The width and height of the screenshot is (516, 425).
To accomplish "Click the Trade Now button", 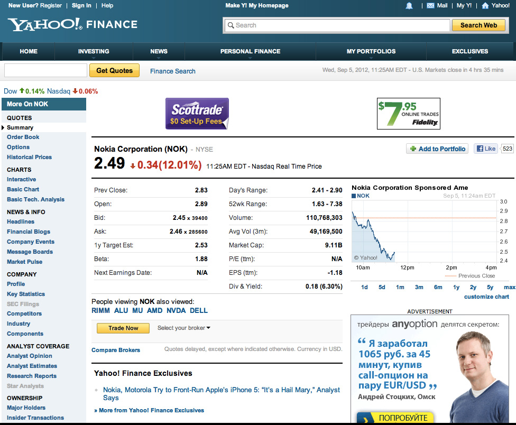I will point(123,328).
